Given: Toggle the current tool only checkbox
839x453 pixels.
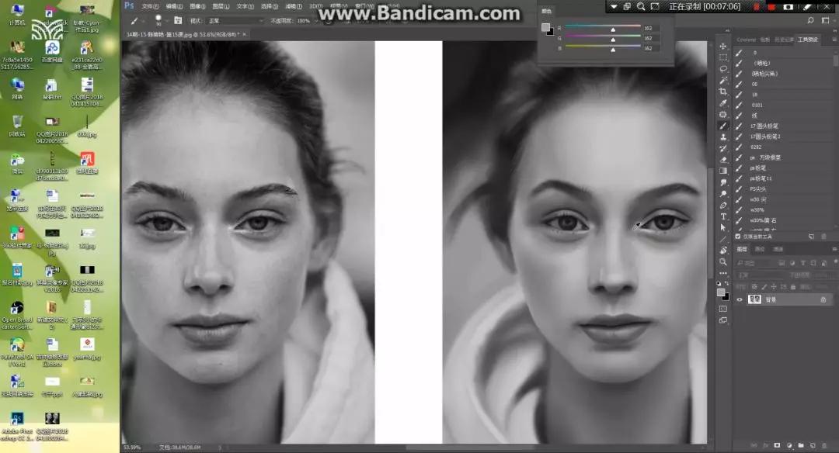Looking at the screenshot, I should (738, 236).
